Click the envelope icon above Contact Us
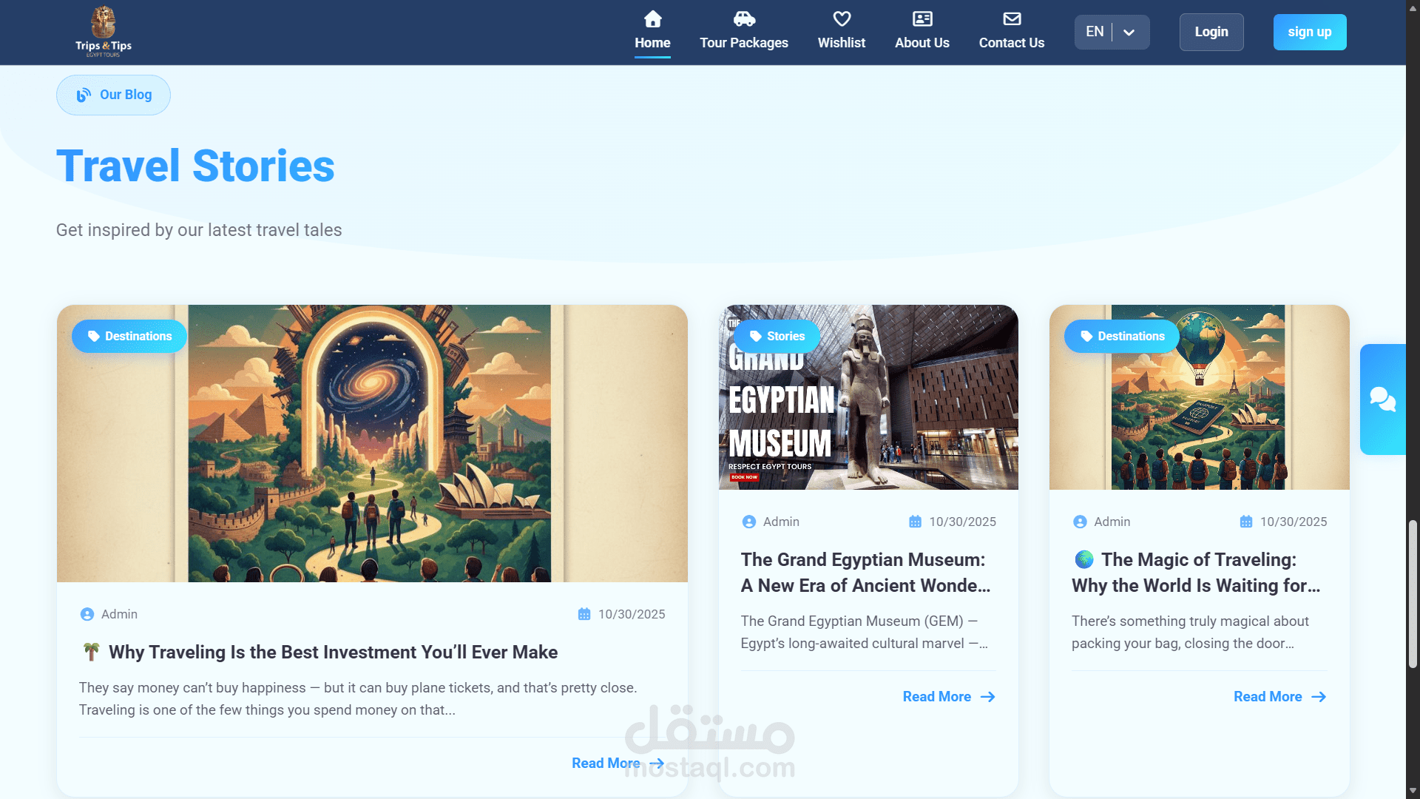Viewport: 1420px width, 799px height. (x=1012, y=18)
